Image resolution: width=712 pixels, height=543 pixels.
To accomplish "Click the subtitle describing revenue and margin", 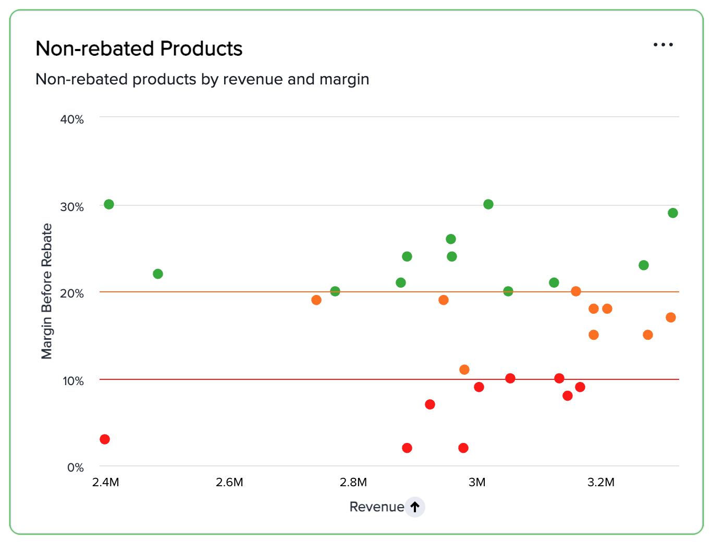I will coord(202,79).
